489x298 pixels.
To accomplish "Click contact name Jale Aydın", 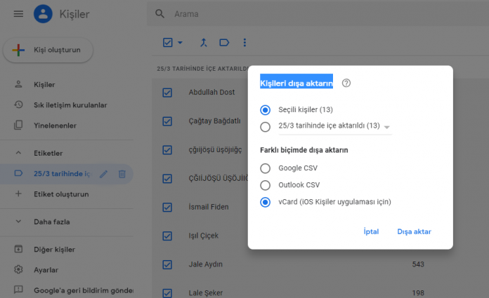I will point(206,264).
